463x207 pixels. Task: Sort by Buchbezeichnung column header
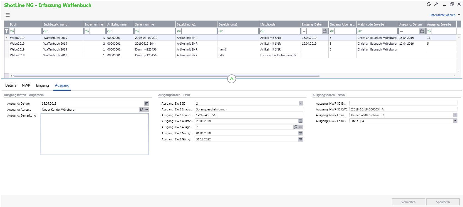pyautogui.click(x=63, y=24)
